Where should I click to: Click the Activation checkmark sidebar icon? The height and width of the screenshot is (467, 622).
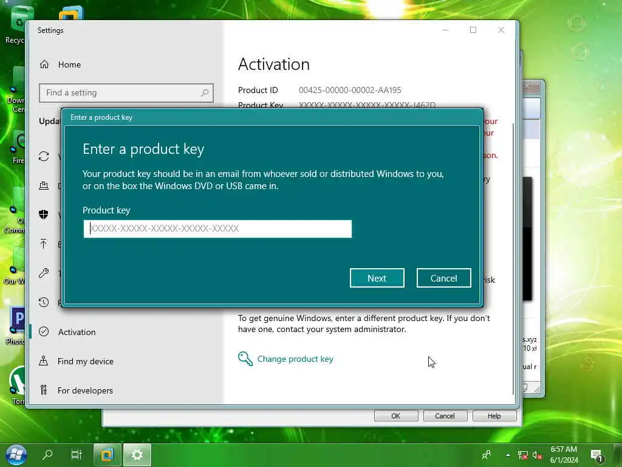(x=44, y=331)
